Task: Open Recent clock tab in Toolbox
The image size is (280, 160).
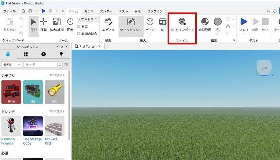Action: point(43,54)
